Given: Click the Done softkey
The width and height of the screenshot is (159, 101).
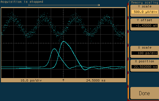Looking at the screenshot, I should point(144,93).
